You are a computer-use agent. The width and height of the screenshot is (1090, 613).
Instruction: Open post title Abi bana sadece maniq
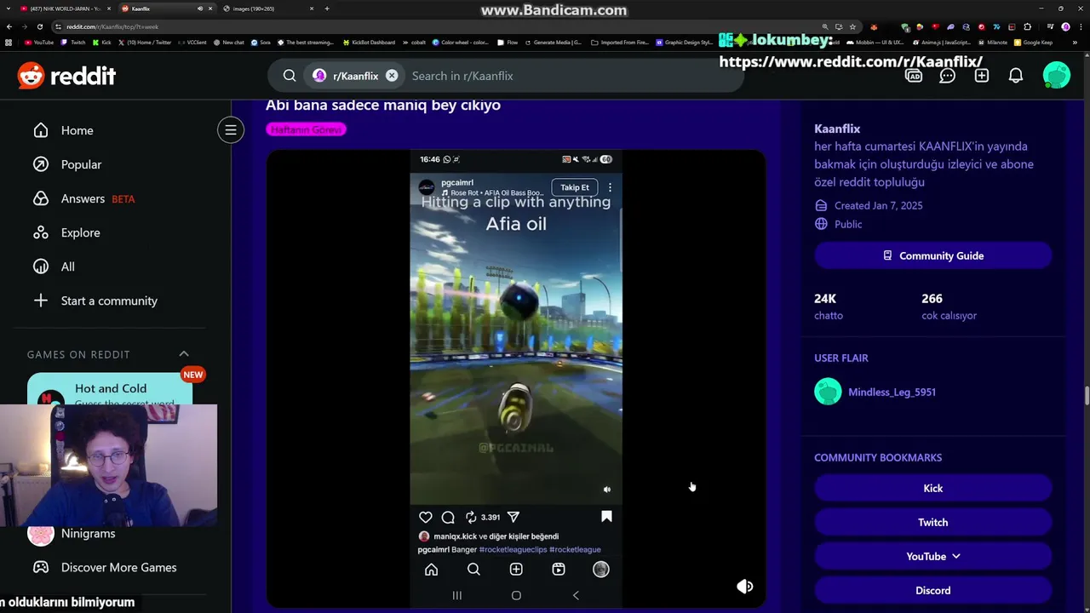(x=383, y=105)
